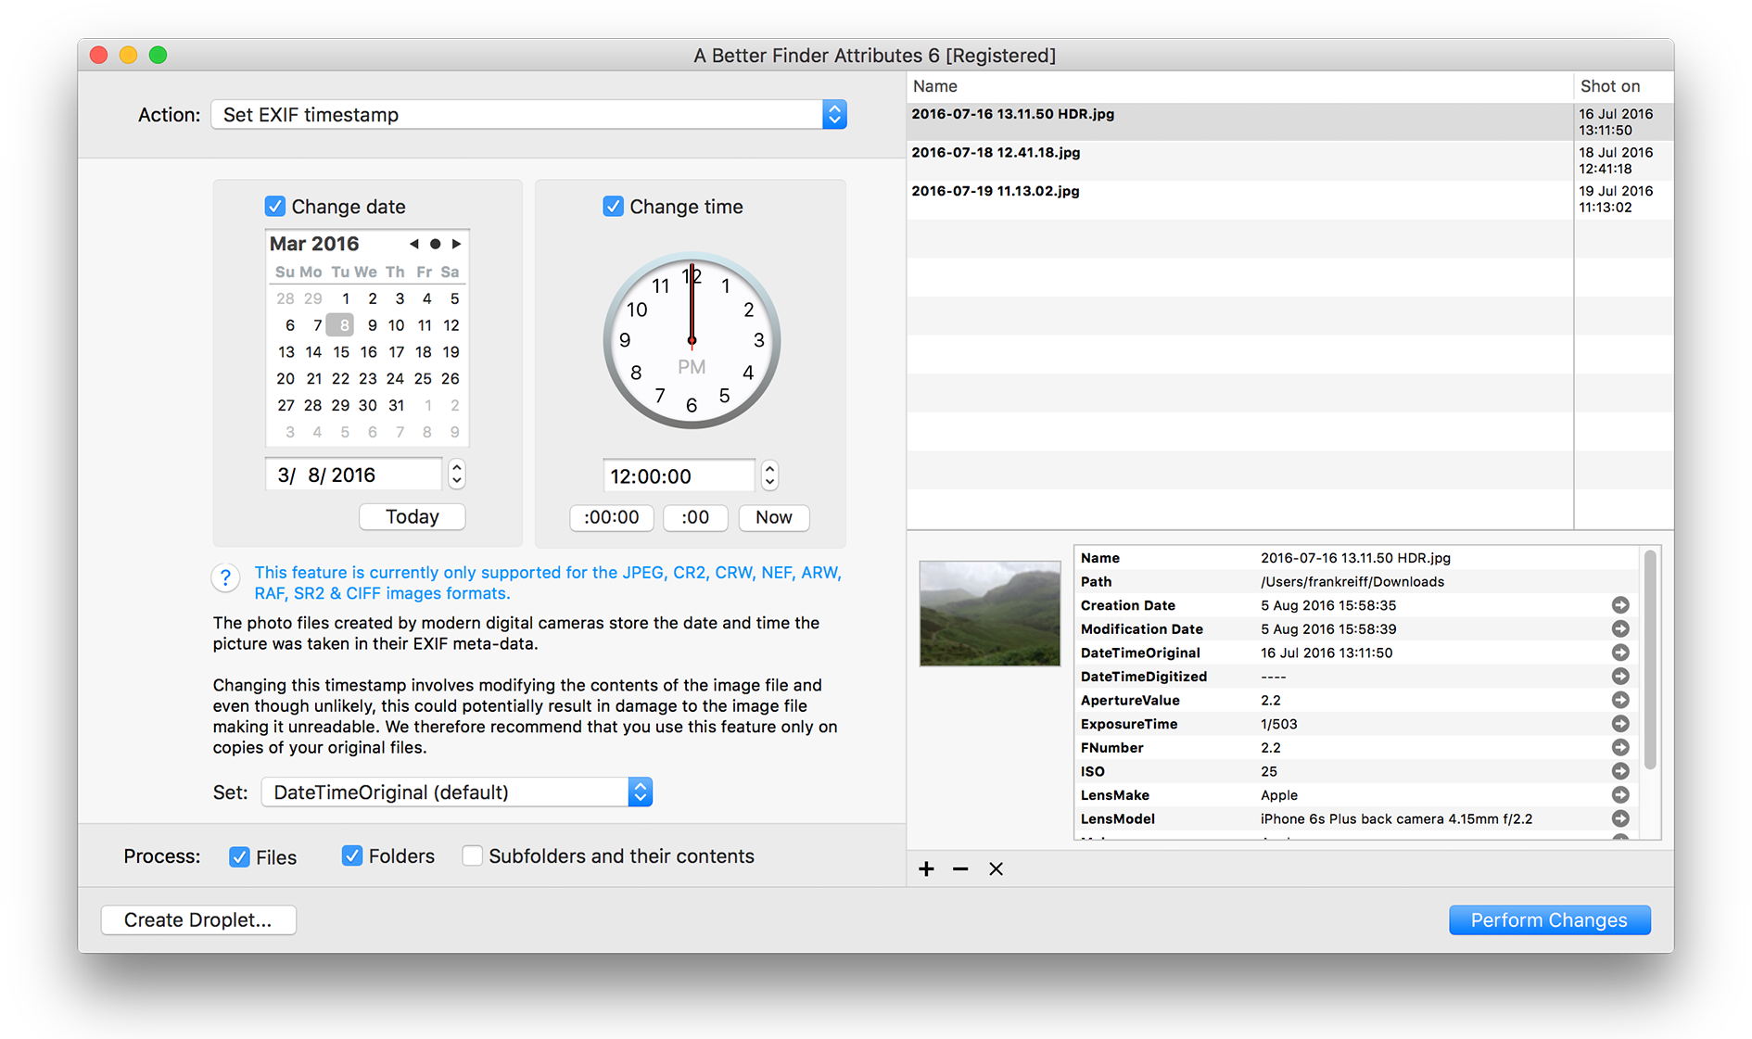This screenshot has height=1039, width=1752.
Task: Sort by the Name column header
Action: [1240, 86]
